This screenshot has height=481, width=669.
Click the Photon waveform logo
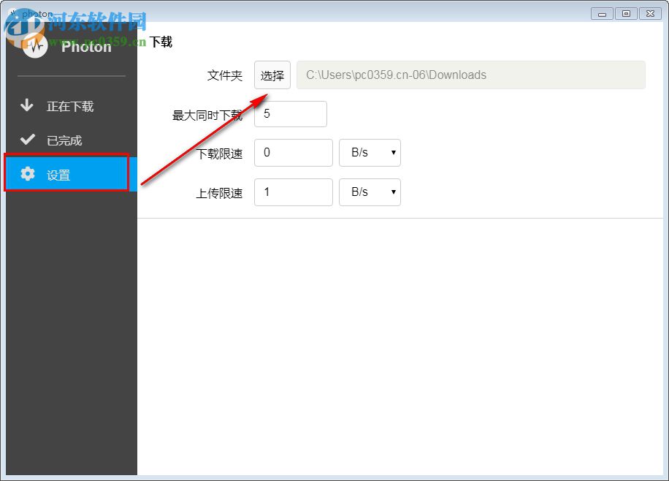click(35, 44)
